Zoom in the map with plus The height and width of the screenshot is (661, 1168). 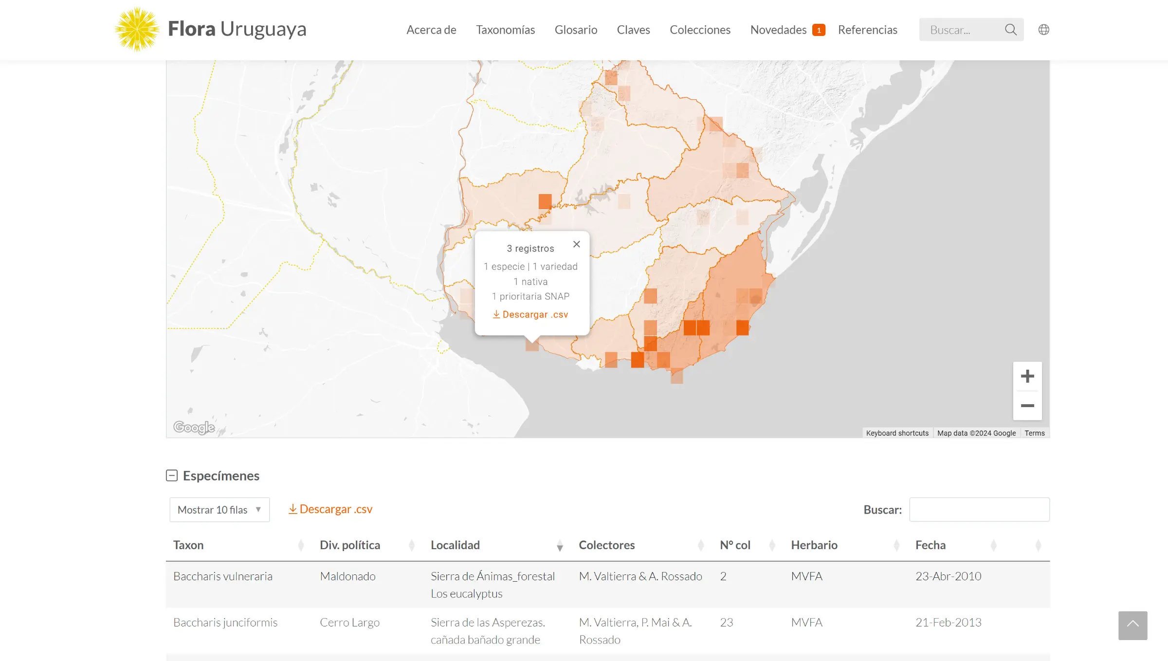click(1027, 376)
